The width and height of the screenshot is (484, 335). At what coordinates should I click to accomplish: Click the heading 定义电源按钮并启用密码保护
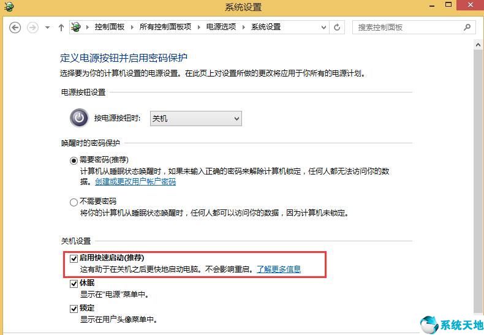tap(124, 58)
